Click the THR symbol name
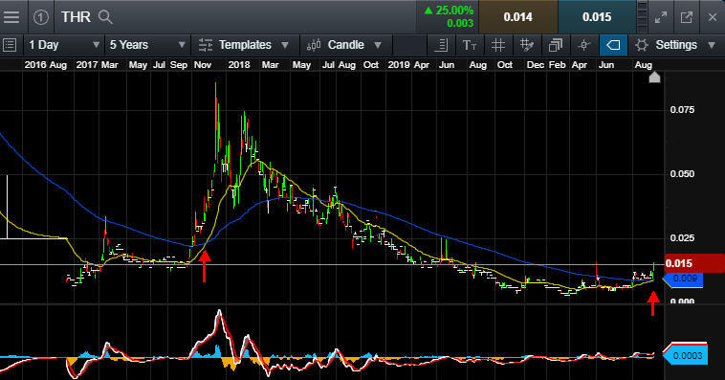725x380 pixels. pos(76,17)
